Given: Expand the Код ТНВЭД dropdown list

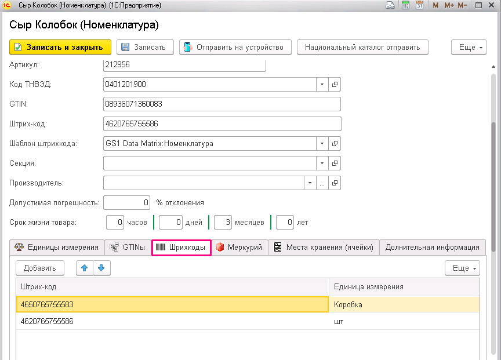Looking at the screenshot, I should (x=322, y=84).
